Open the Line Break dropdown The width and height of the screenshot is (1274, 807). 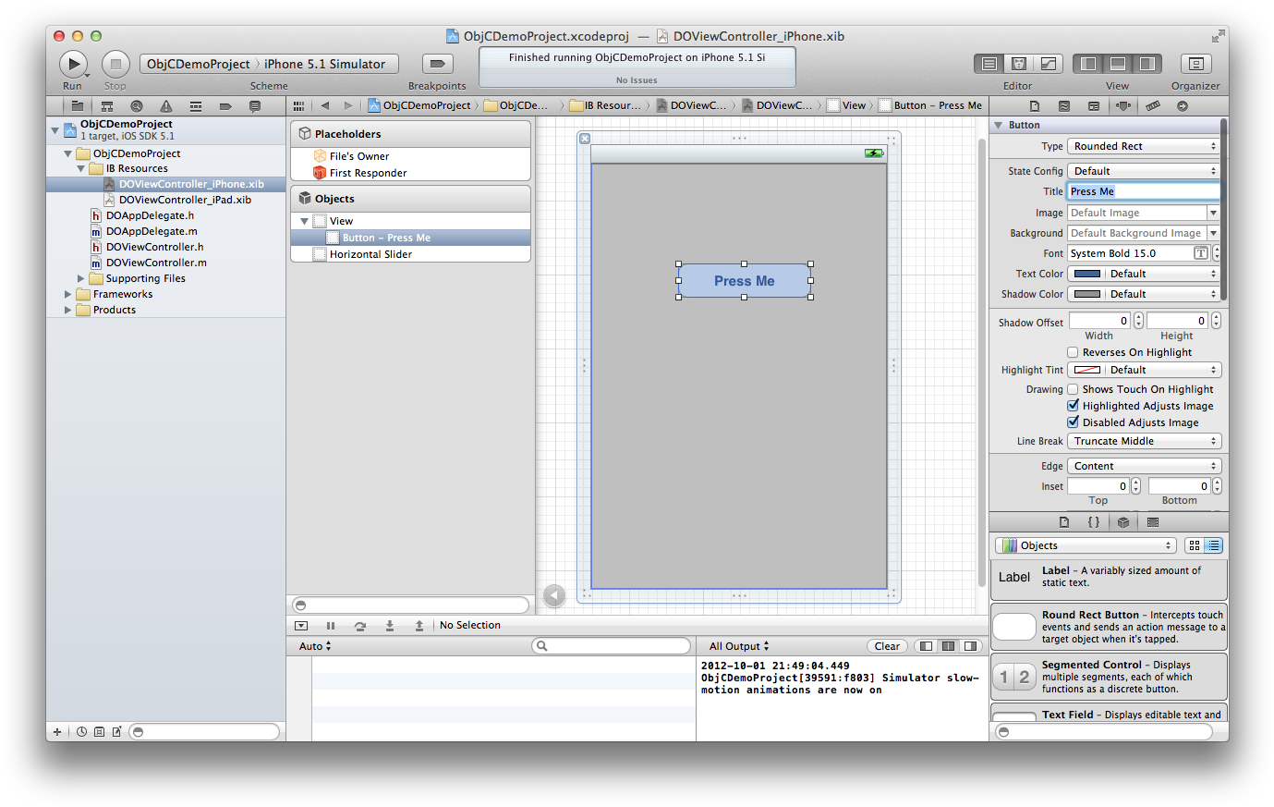[x=1144, y=441]
